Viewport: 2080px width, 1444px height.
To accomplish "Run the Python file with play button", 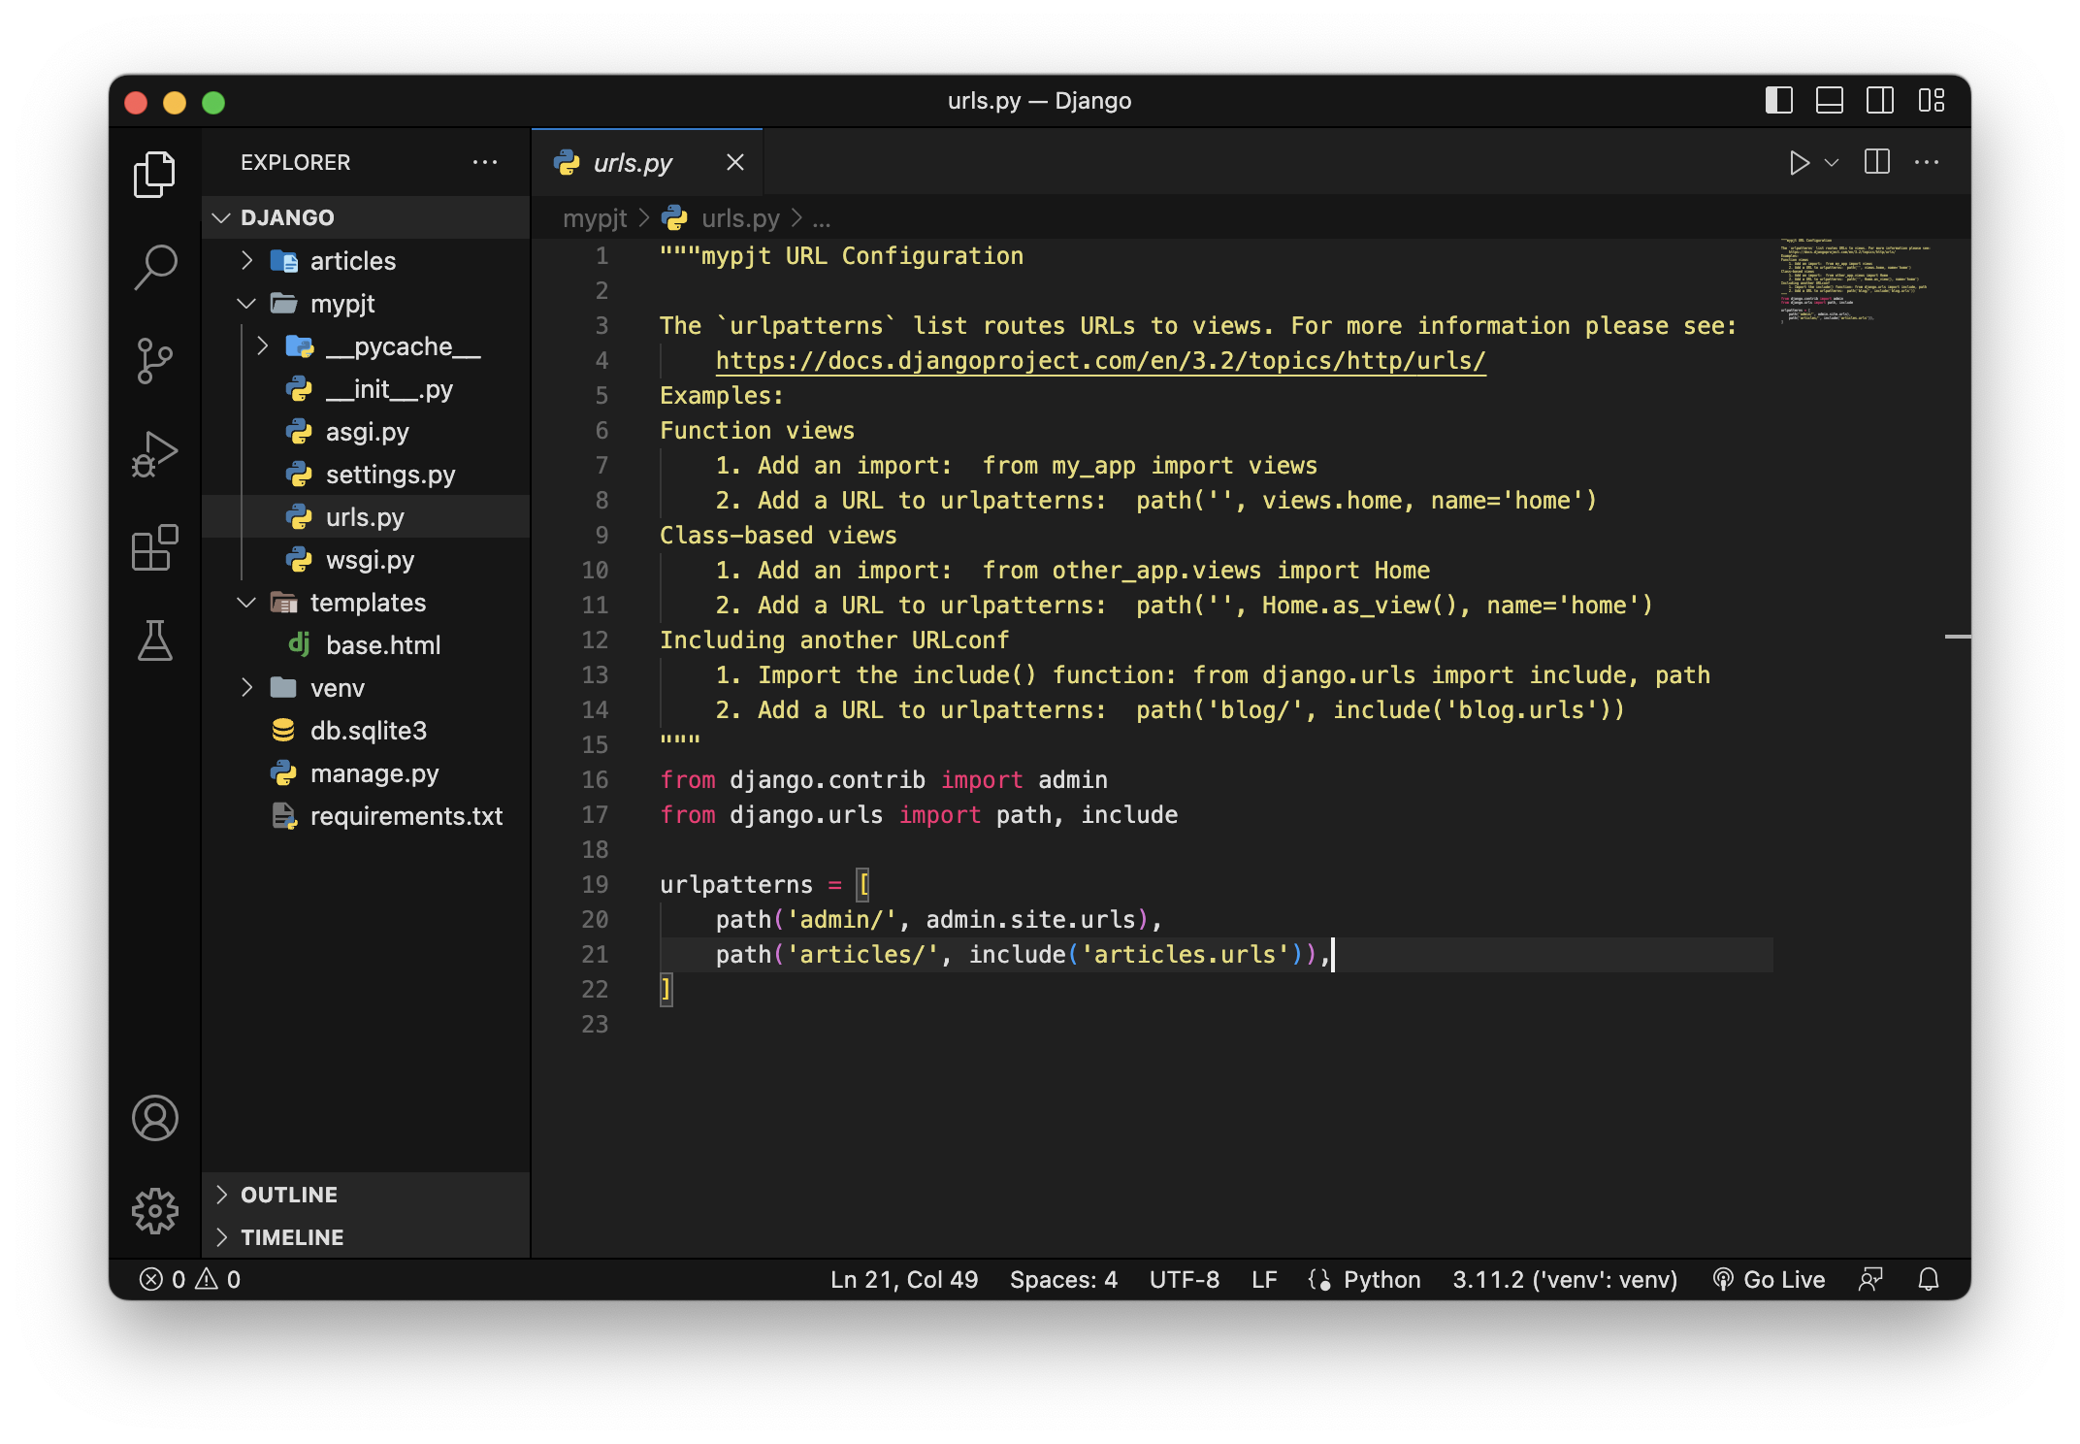I will pyautogui.click(x=1798, y=163).
